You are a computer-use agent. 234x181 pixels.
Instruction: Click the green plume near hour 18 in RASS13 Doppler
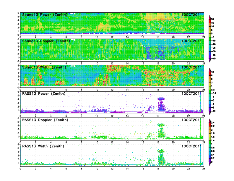tap(161, 130)
